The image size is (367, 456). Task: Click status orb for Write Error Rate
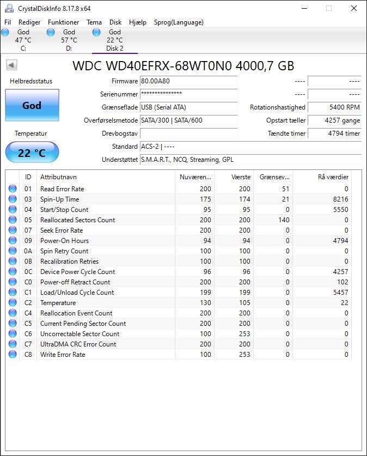(x=13, y=354)
